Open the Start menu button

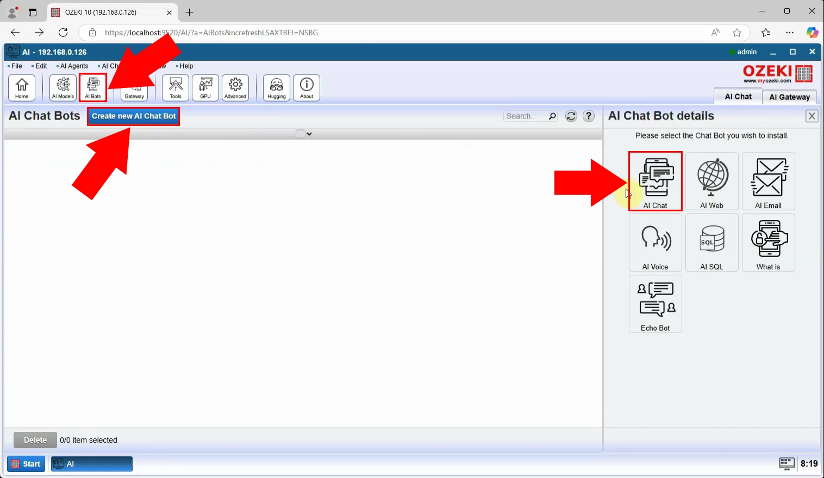click(x=26, y=464)
